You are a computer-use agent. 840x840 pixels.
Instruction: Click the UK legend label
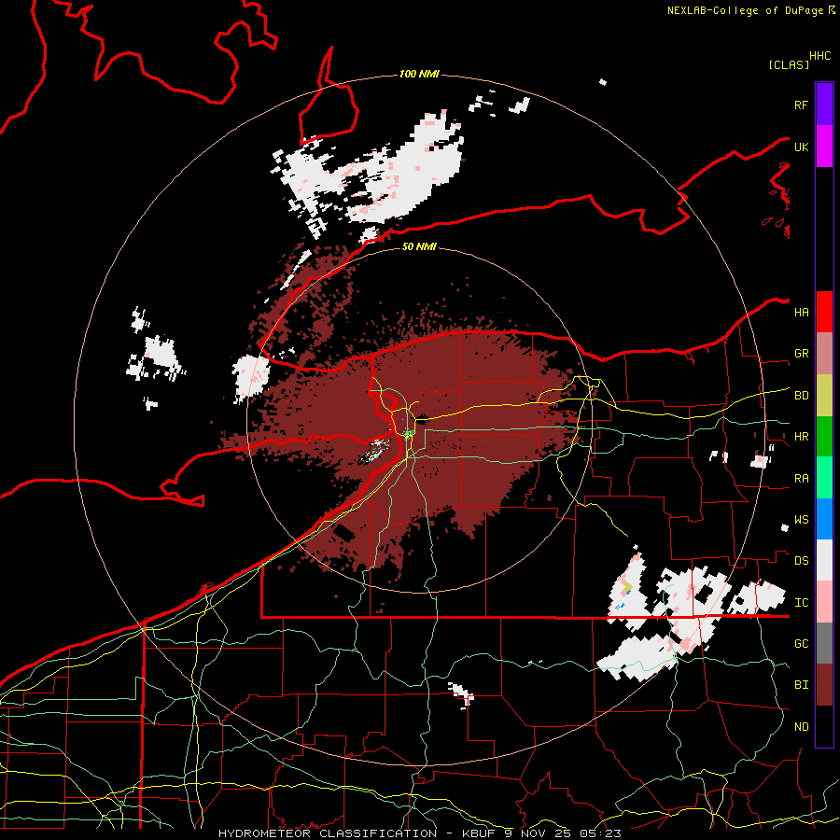click(x=801, y=147)
